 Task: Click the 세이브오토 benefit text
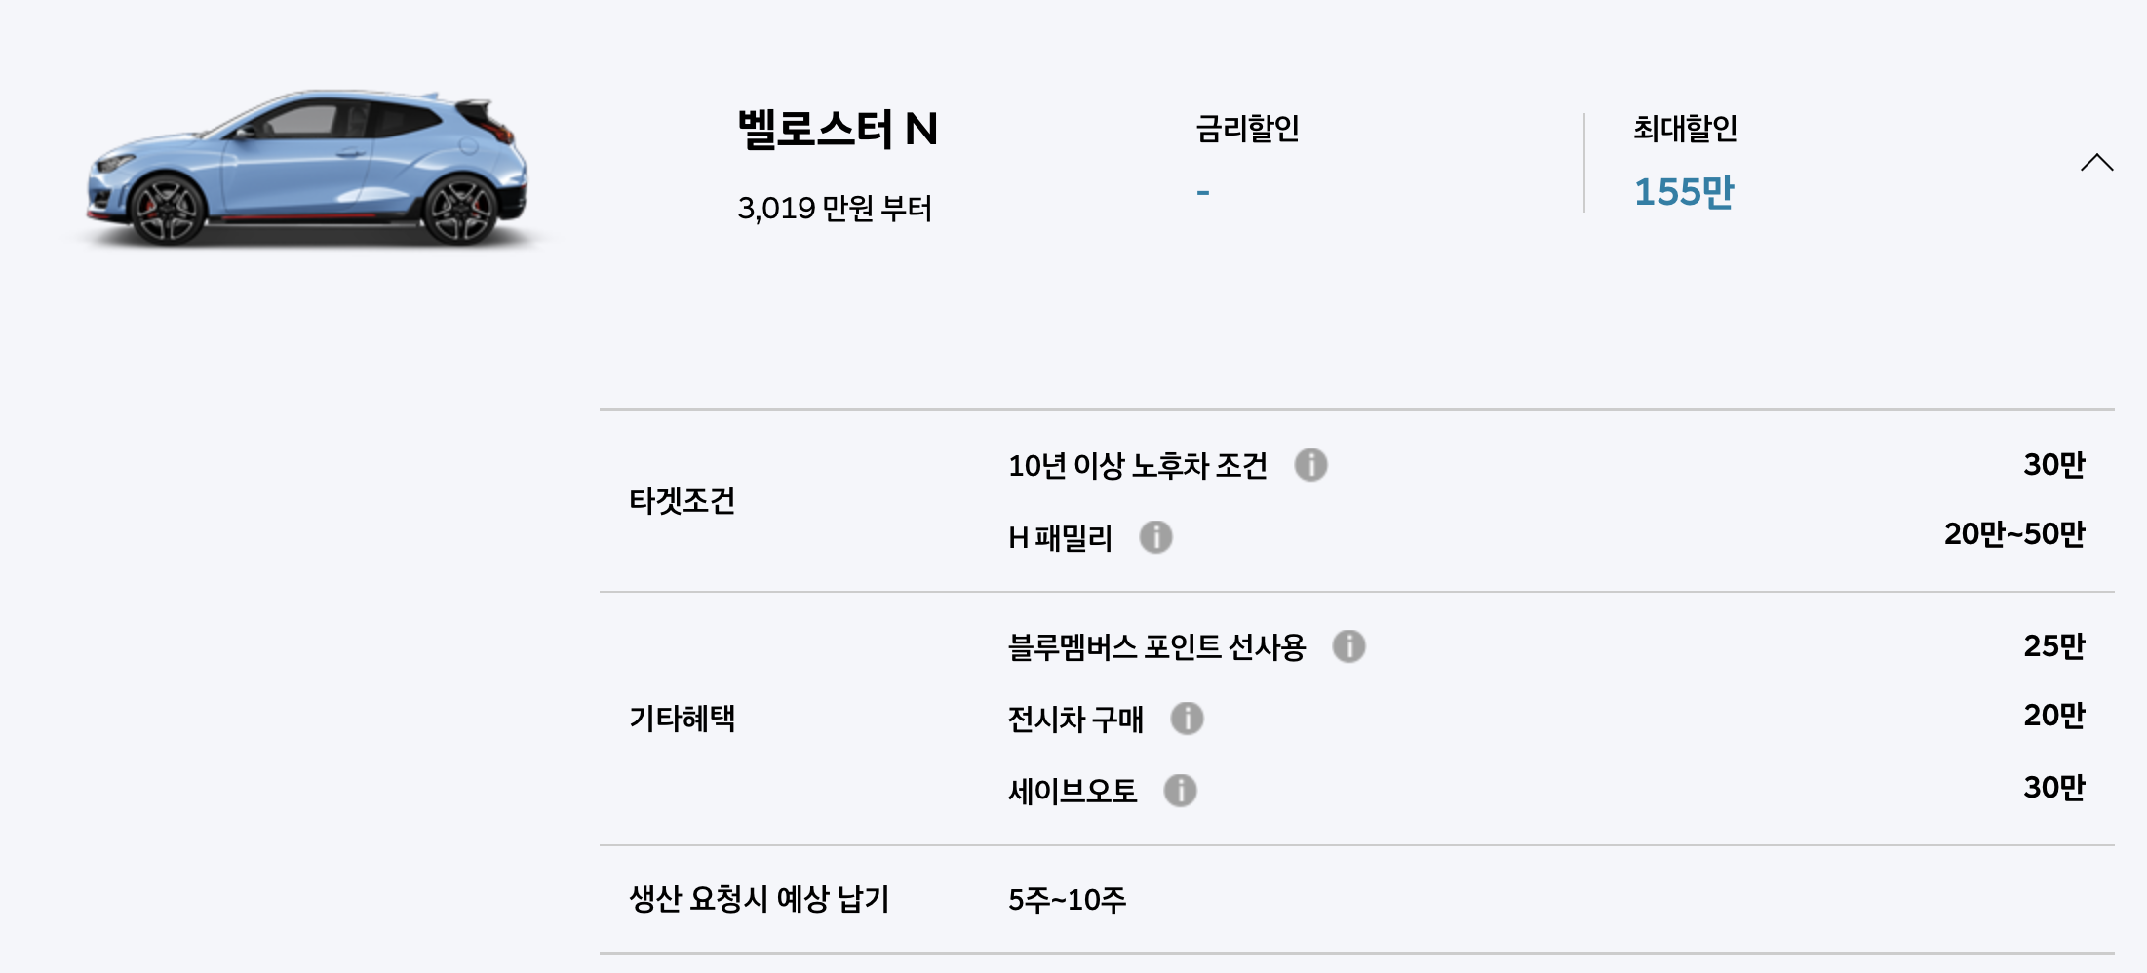(1073, 791)
